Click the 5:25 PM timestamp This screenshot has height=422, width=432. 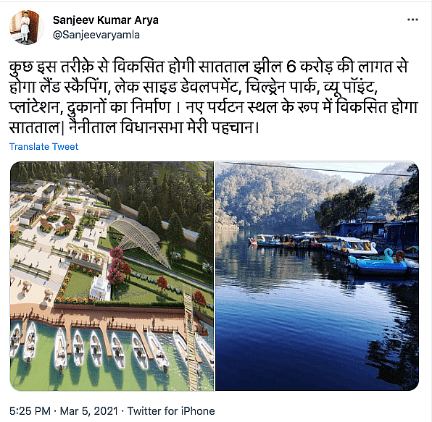[30, 411]
